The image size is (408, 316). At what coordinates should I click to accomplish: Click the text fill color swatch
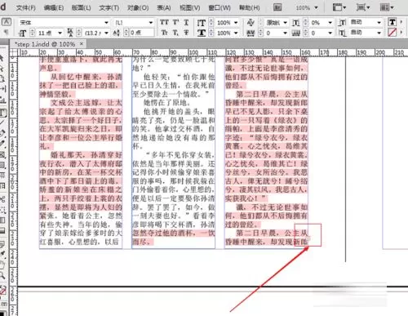392,22
